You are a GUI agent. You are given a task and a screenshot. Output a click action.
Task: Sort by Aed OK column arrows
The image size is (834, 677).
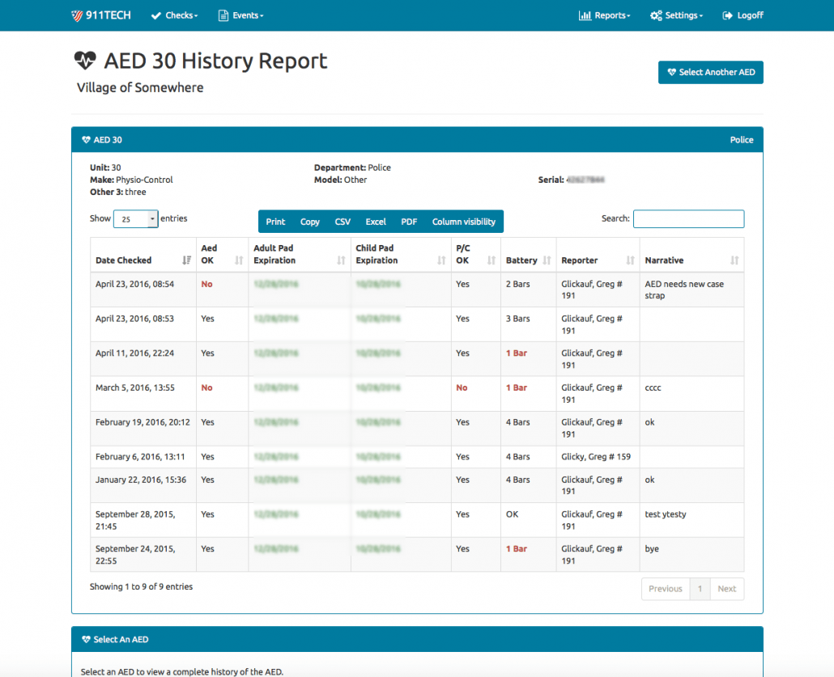239,260
